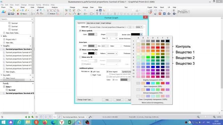Open the Windows Start button
The height and width of the screenshot is (125, 223).
[x=3, y=122]
